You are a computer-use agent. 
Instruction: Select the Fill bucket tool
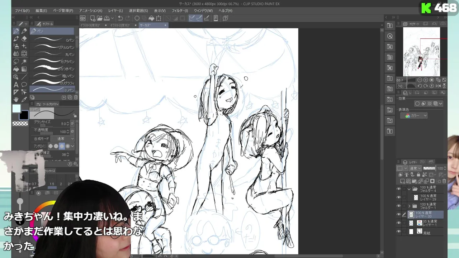click(16, 69)
